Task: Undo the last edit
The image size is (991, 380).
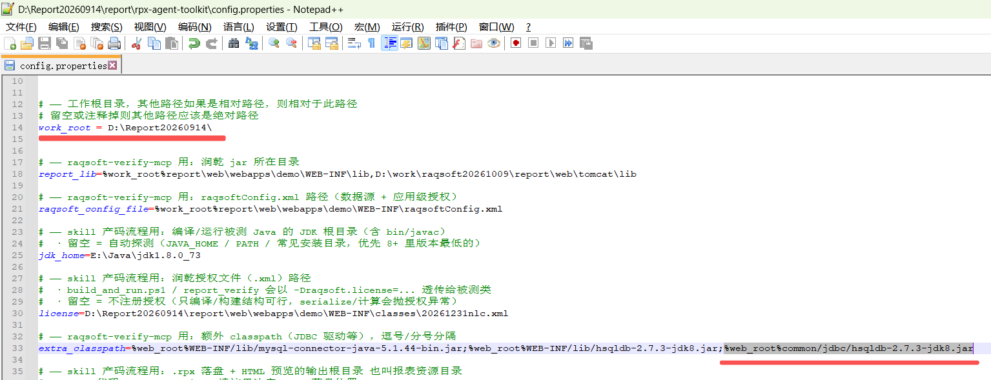Action: click(x=194, y=43)
